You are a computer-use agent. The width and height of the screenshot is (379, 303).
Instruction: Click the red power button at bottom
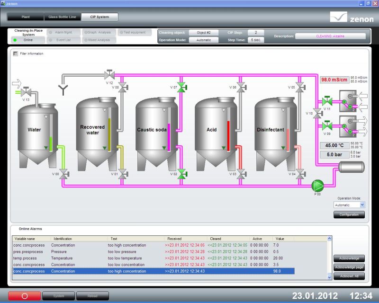(x=25, y=296)
